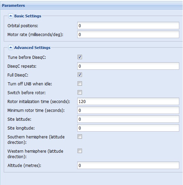Focus the Minimum rotor time field
The height and width of the screenshot is (185, 183).
click(x=128, y=110)
